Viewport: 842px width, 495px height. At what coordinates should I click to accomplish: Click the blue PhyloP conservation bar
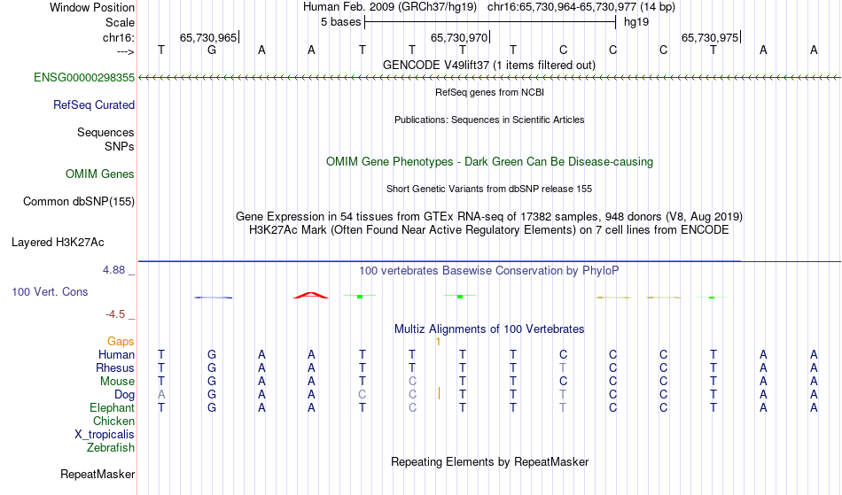(x=214, y=298)
